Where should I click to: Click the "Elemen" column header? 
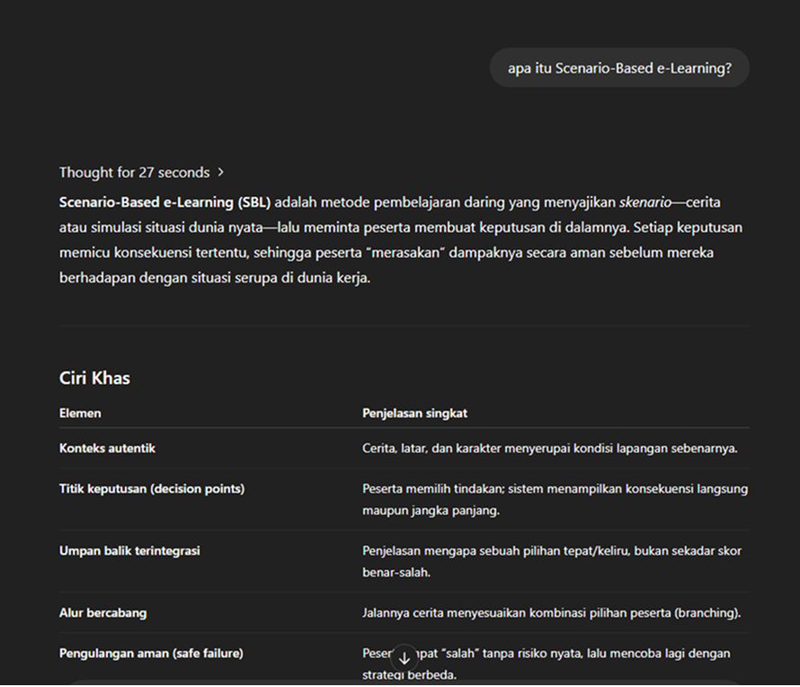coord(80,413)
